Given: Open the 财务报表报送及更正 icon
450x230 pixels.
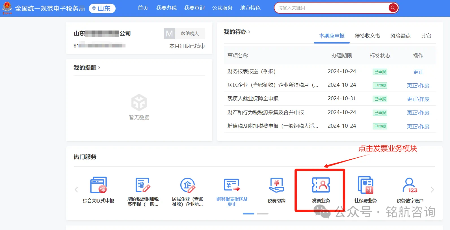Looking at the screenshot, I should tap(232, 185).
